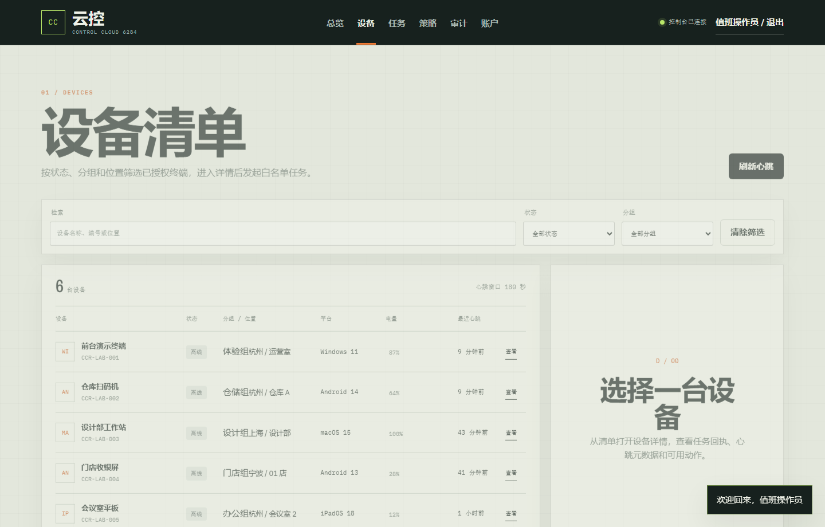The image size is (825, 527).
Task: Click the 心跳窗口 180 秒 label
Action: pos(501,287)
